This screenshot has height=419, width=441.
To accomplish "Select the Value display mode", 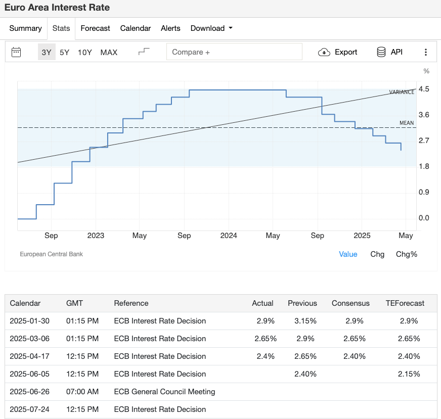I will coord(348,254).
